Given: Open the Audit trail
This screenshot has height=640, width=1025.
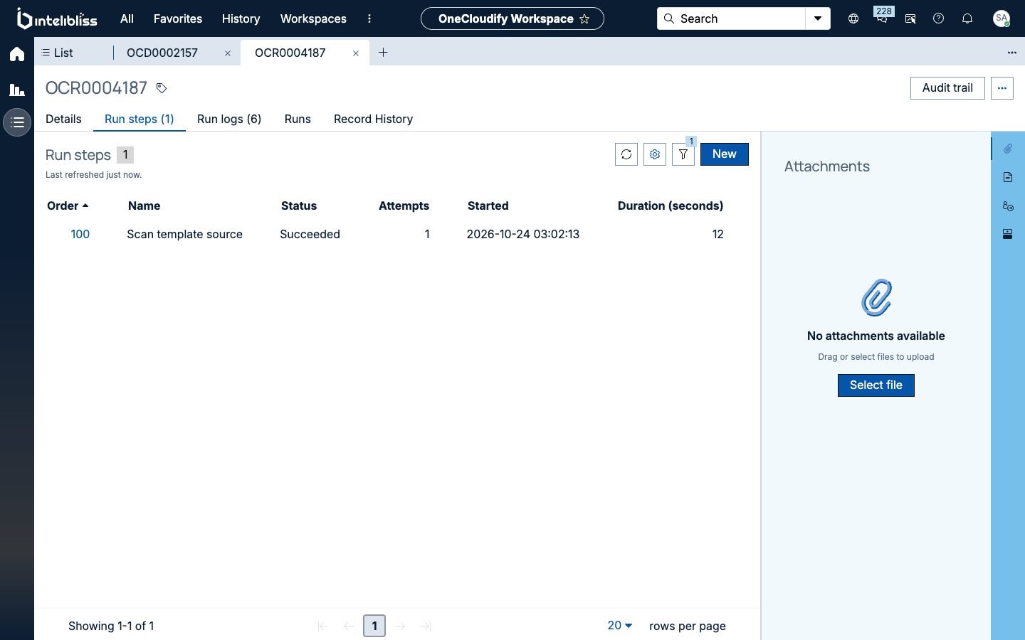Looking at the screenshot, I should tap(947, 88).
